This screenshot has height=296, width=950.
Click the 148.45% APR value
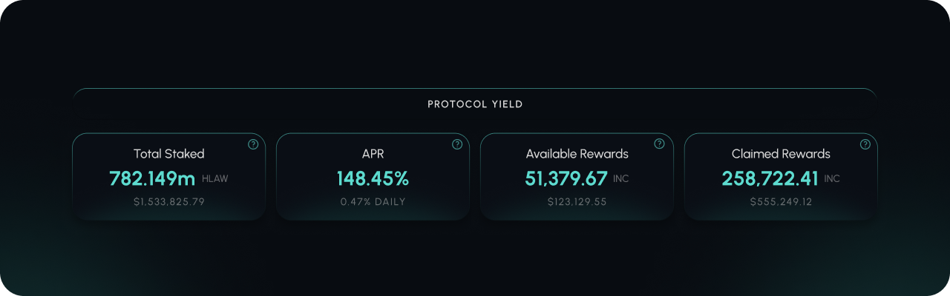point(373,178)
